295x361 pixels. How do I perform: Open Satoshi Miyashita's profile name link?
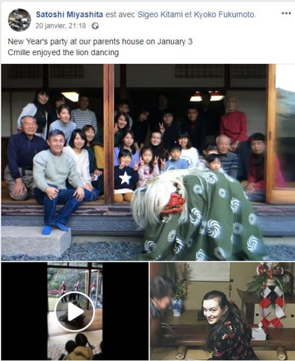click(69, 14)
